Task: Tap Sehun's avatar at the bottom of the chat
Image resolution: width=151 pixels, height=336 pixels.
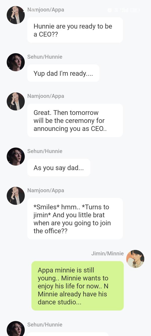Action: click(16, 328)
